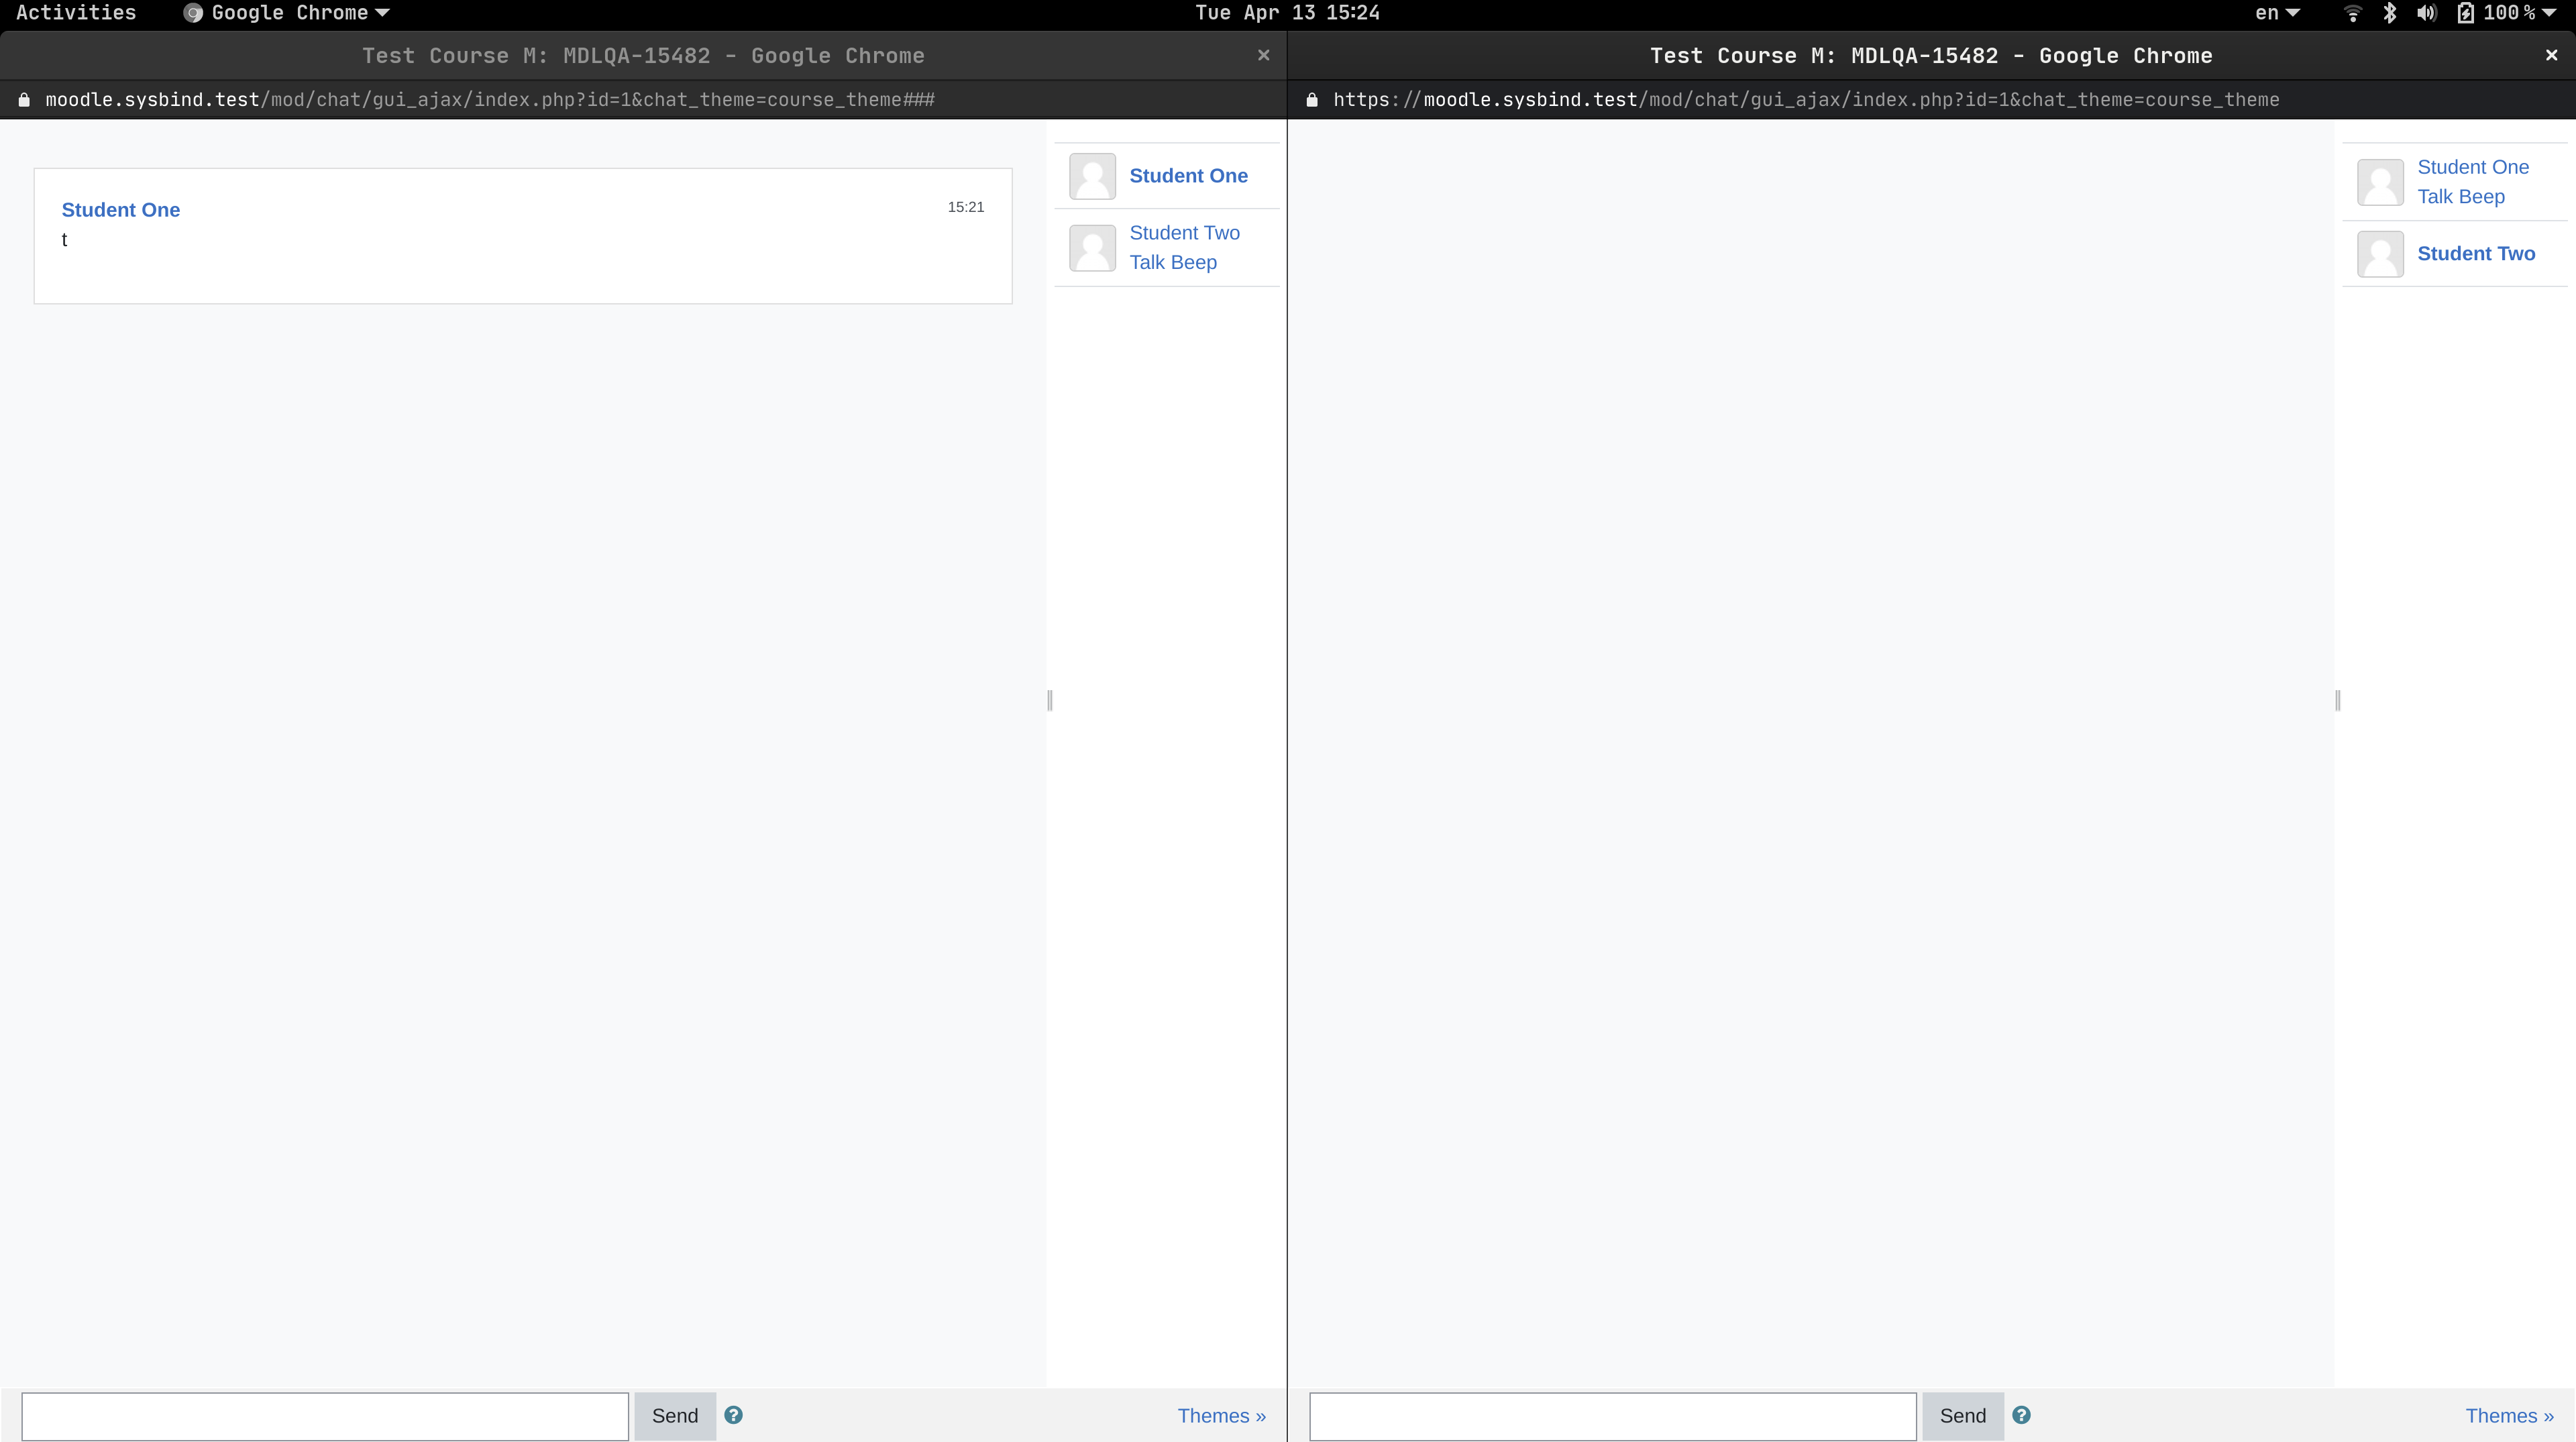The height and width of the screenshot is (1442, 2576).
Task: Click lock icon in left window address bar
Action: point(24,100)
